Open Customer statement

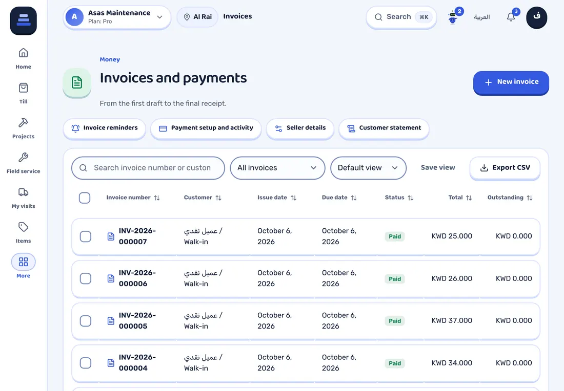point(384,128)
